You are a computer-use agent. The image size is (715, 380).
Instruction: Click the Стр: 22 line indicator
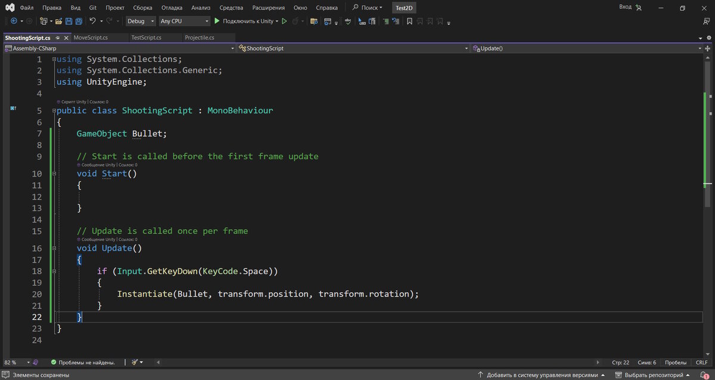coord(620,362)
